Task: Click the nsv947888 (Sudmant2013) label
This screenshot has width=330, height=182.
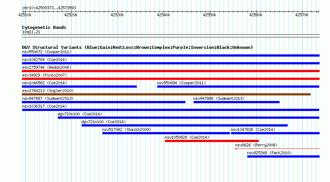Action: pyautogui.click(x=219, y=98)
